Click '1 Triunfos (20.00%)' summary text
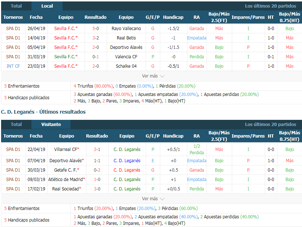 tap(93, 209)
